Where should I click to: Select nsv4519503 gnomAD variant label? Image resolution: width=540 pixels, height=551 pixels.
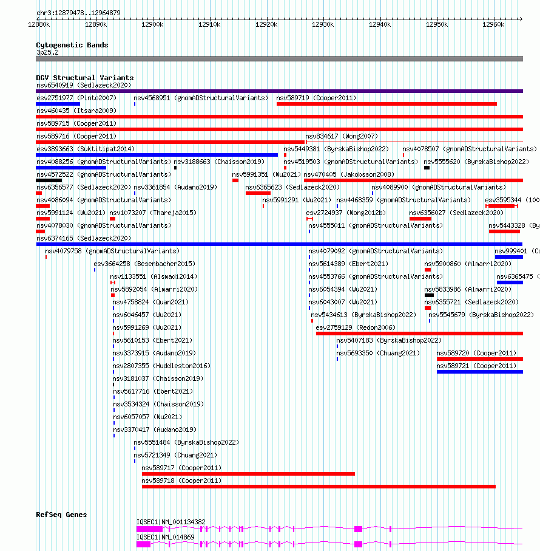tap(351, 162)
